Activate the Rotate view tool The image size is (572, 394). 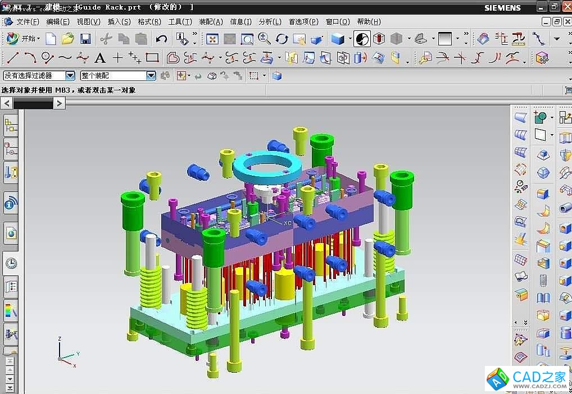tap(282, 39)
